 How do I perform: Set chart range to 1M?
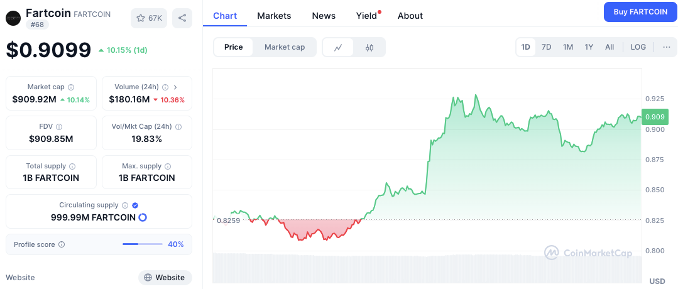pos(568,47)
